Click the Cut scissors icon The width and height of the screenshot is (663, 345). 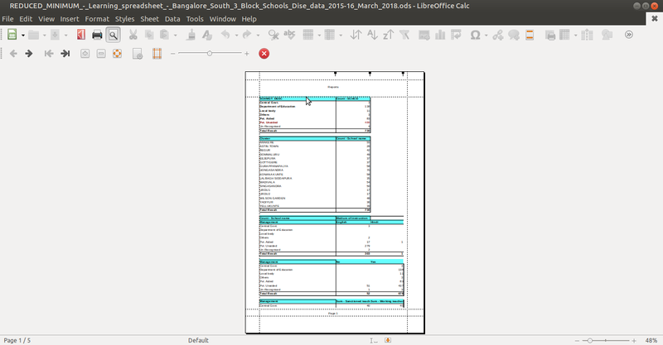[x=133, y=35]
